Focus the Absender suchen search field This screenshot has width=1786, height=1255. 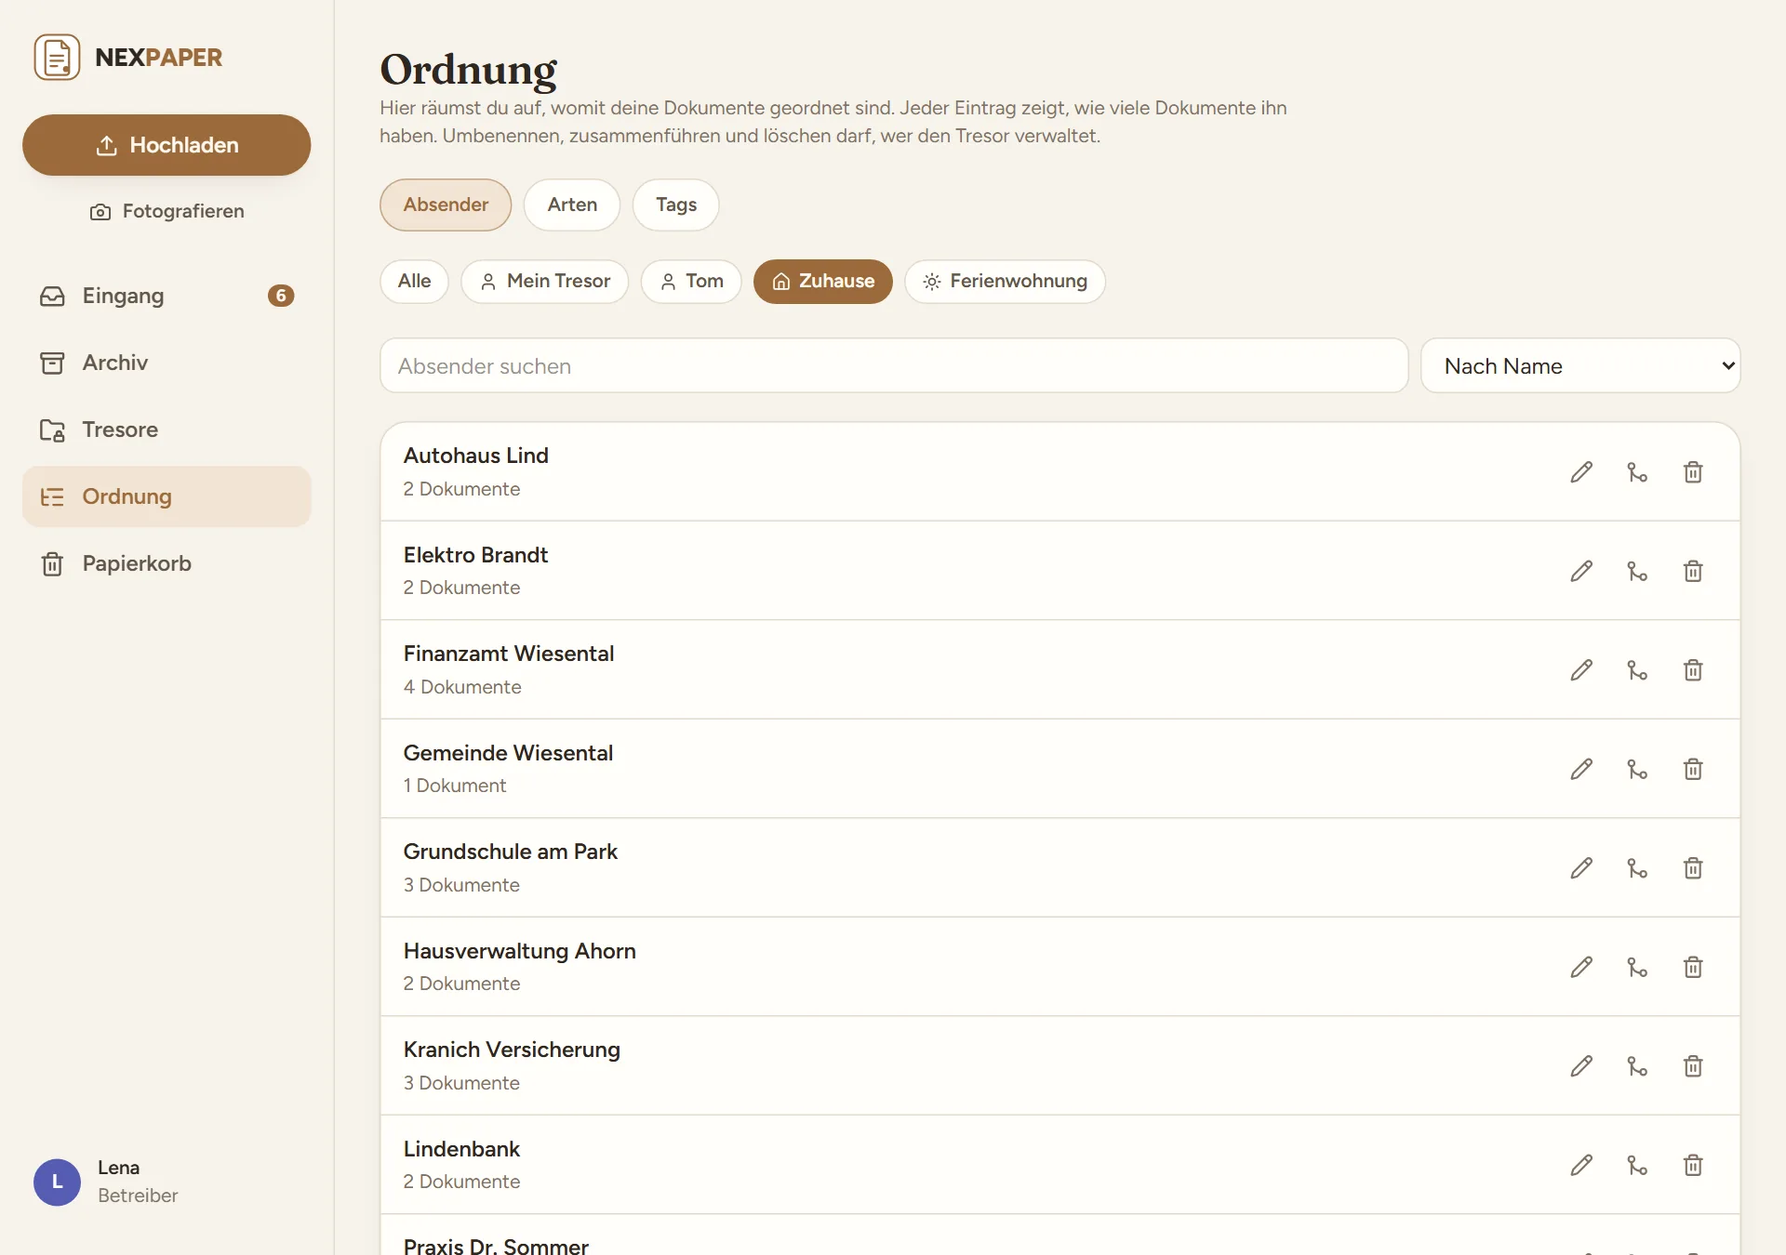pos(894,365)
